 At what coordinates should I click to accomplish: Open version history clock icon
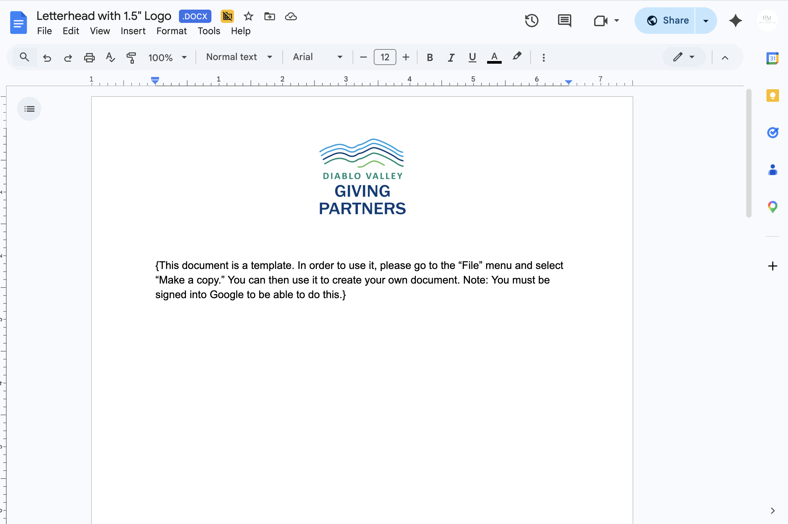click(531, 21)
